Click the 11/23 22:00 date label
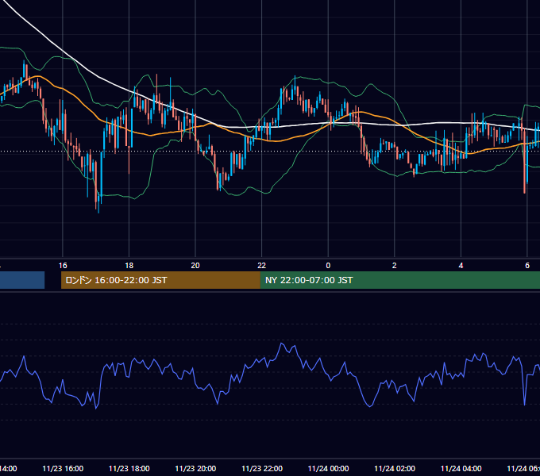 262,468
